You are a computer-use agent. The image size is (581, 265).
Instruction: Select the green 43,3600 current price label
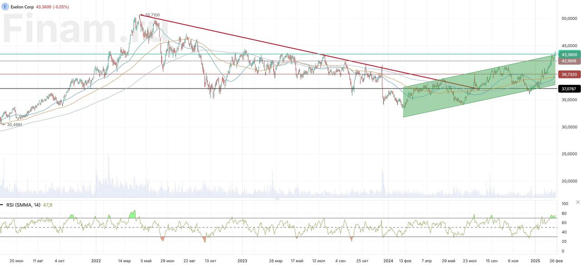click(569, 54)
